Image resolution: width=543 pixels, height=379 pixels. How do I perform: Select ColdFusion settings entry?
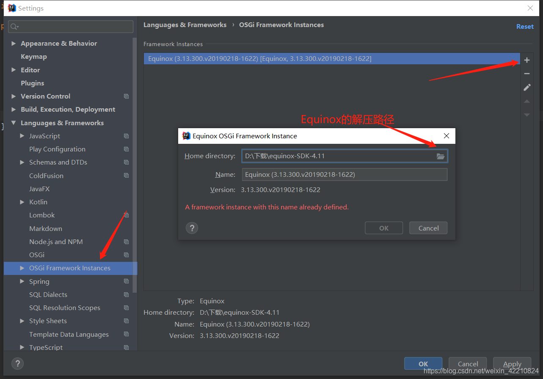[x=46, y=176]
